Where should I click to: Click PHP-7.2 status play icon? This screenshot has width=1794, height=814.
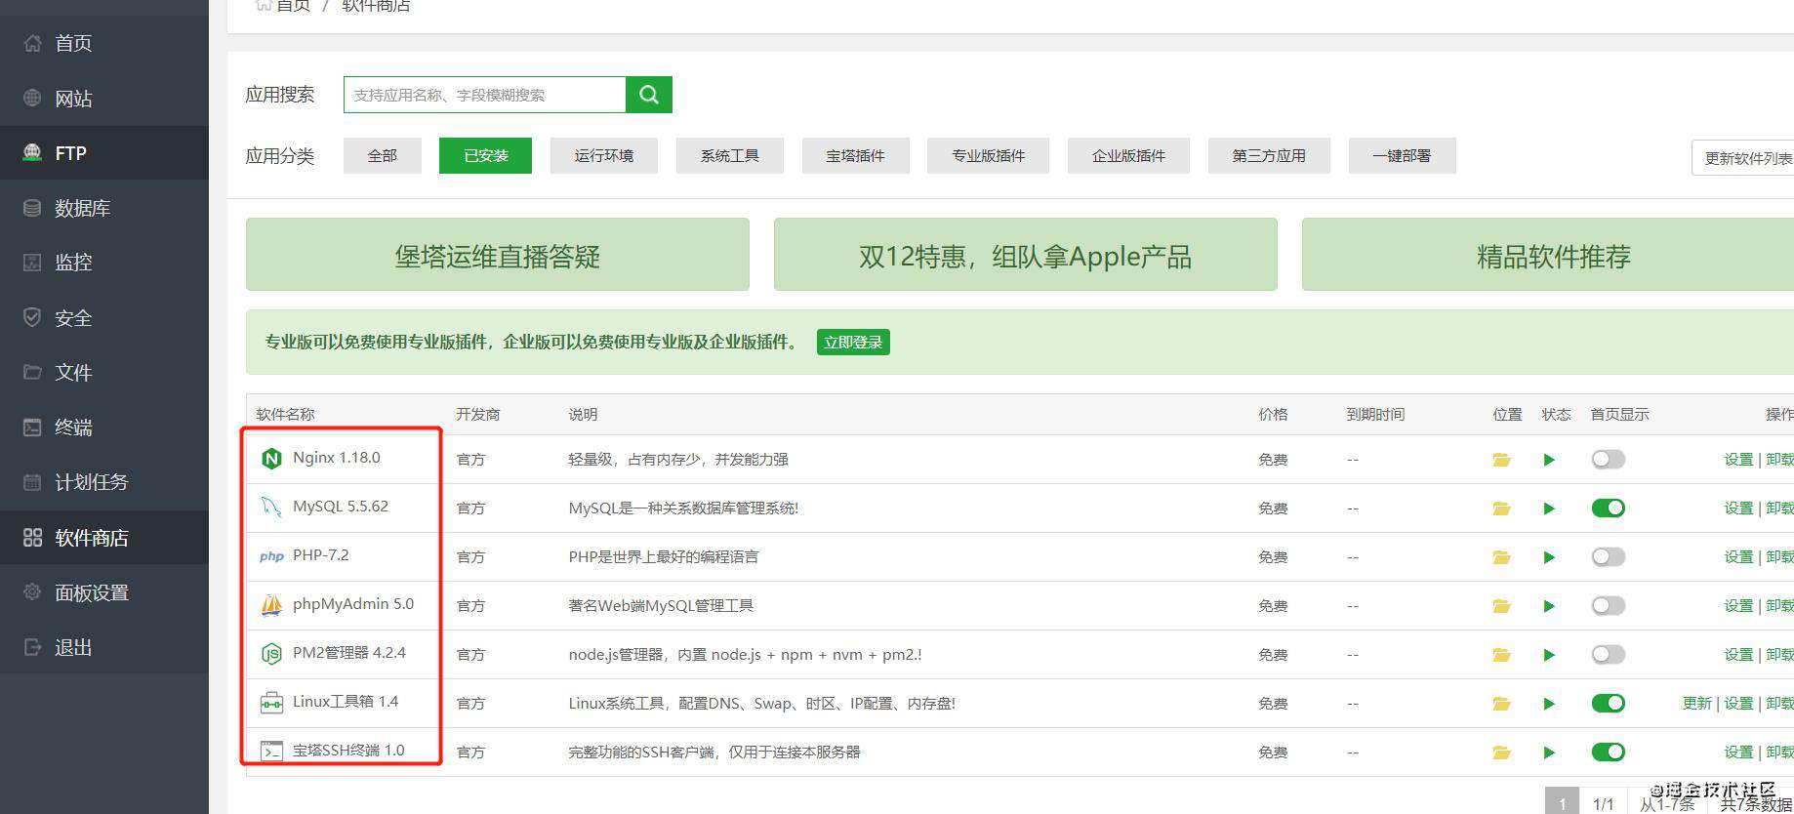point(1549,557)
